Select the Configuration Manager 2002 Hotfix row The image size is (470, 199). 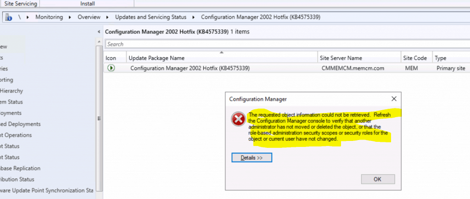pyautogui.click(x=287, y=68)
